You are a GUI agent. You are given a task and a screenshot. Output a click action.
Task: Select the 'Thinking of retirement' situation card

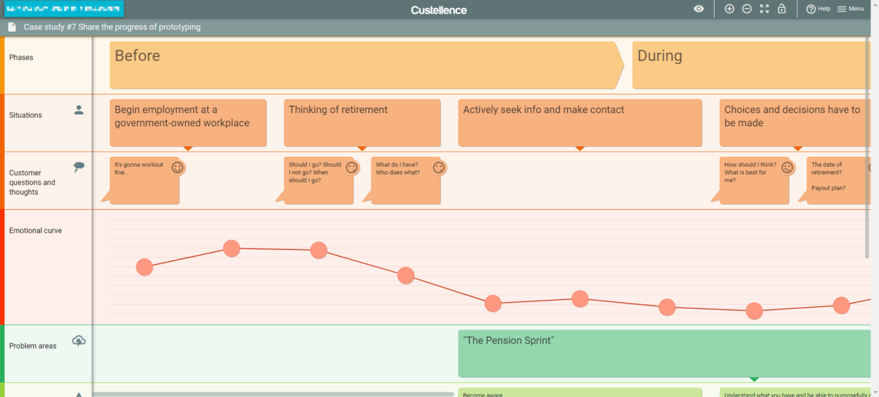click(x=362, y=122)
